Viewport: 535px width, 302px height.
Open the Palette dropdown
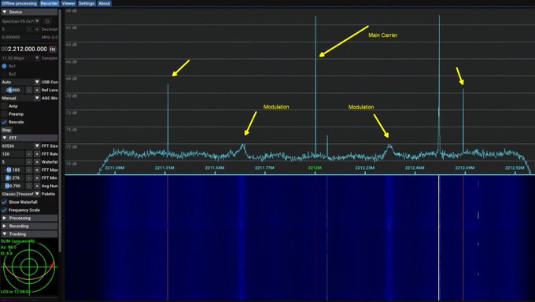[x=20, y=193]
